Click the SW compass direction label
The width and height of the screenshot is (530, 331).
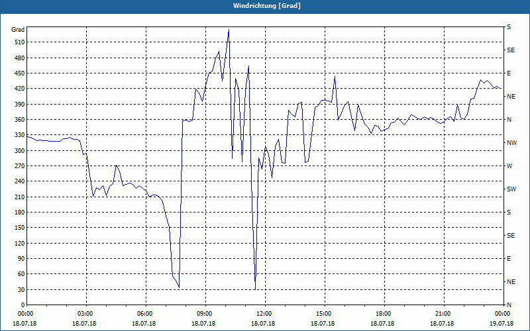click(x=511, y=189)
